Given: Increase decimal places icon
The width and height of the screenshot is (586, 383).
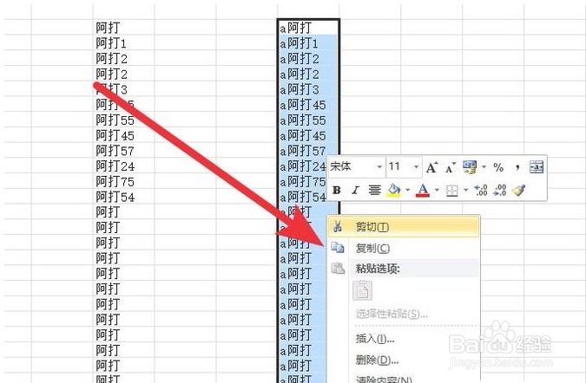Looking at the screenshot, I should pos(481,190).
